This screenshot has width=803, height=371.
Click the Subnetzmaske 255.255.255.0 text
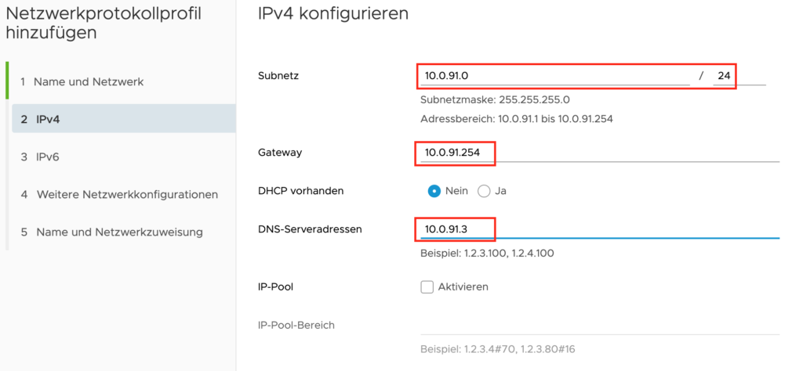[495, 99]
